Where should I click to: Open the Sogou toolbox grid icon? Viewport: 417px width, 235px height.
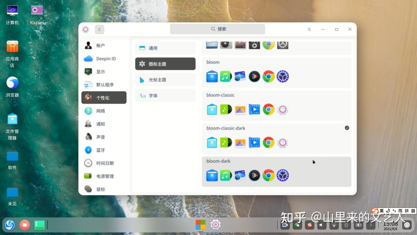tap(413, 211)
